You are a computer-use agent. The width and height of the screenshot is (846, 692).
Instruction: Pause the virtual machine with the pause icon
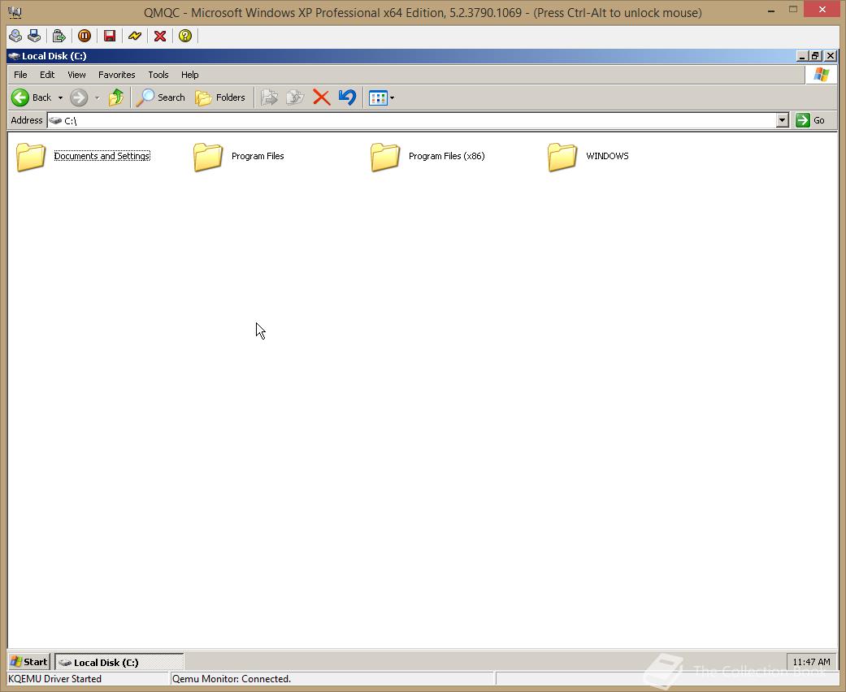pyautogui.click(x=85, y=36)
